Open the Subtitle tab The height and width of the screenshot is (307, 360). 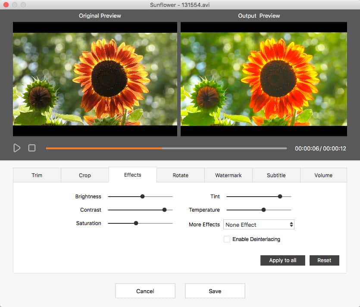click(x=276, y=175)
